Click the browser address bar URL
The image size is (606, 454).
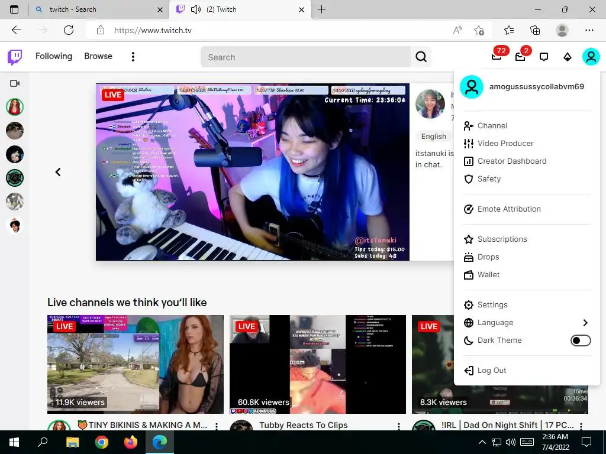153,30
